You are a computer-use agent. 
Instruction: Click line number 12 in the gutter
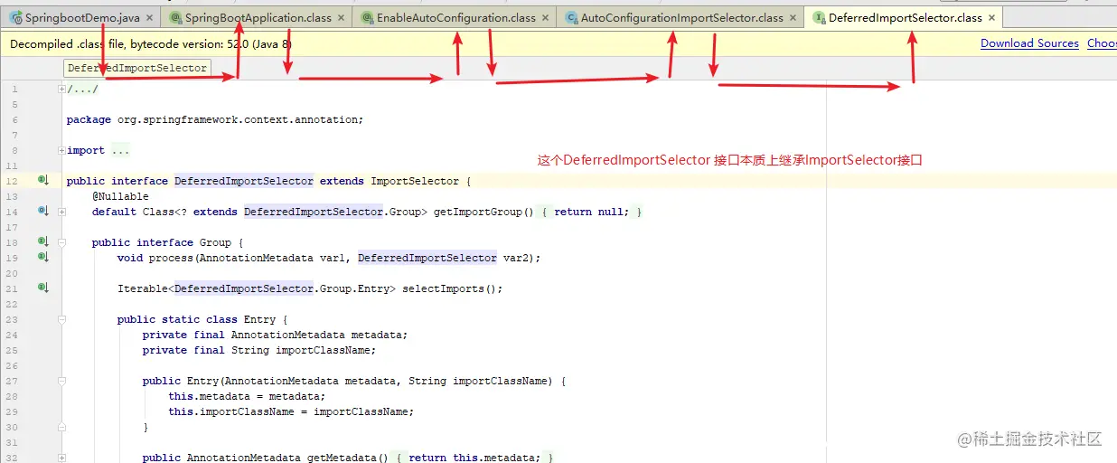(x=12, y=181)
